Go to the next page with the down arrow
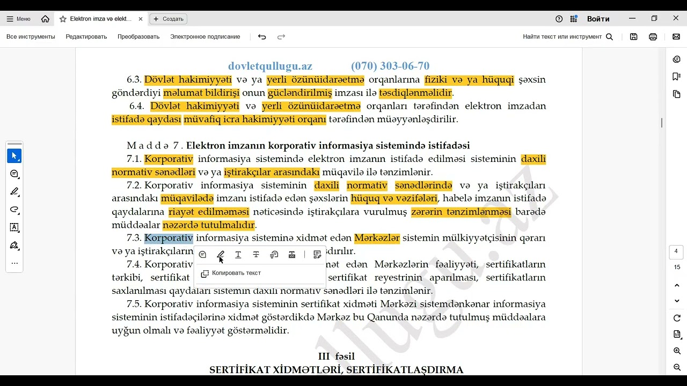Image resolution: width=687 pixels, height=386 pixels. tap(677, 301)
